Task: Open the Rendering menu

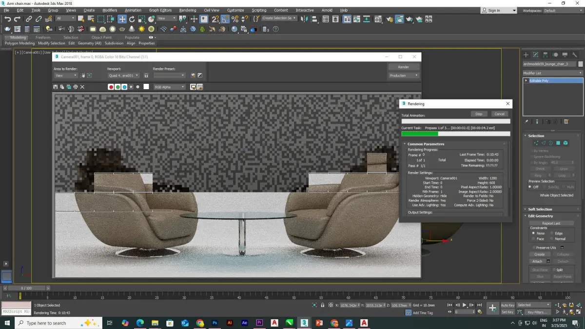Action: 187,10
